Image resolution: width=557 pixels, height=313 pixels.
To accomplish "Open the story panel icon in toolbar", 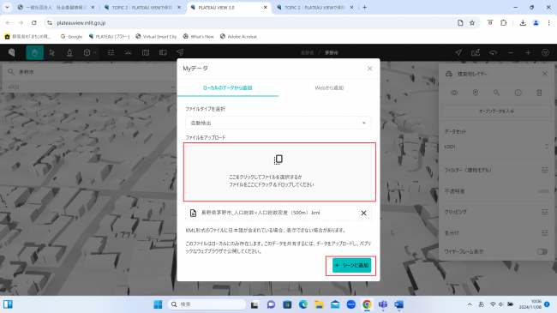I will pyautogui.click(x=163, y=52).
